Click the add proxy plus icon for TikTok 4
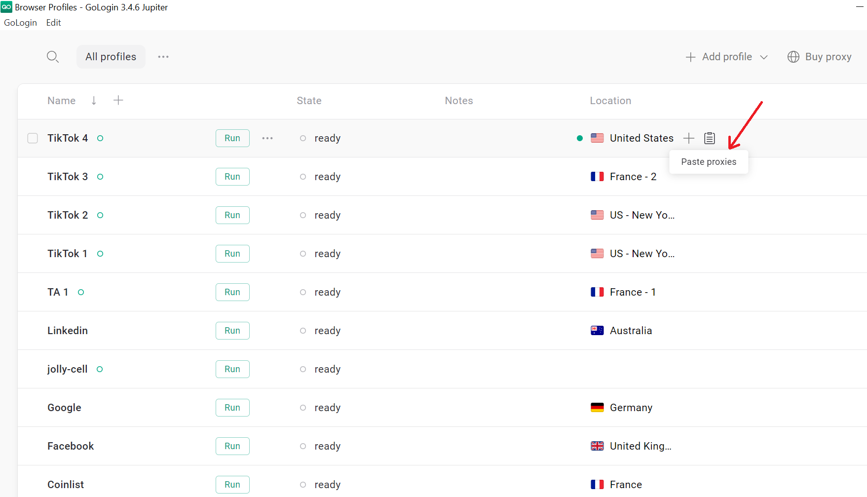Screen dimensions: 867x497 (689, 138)
